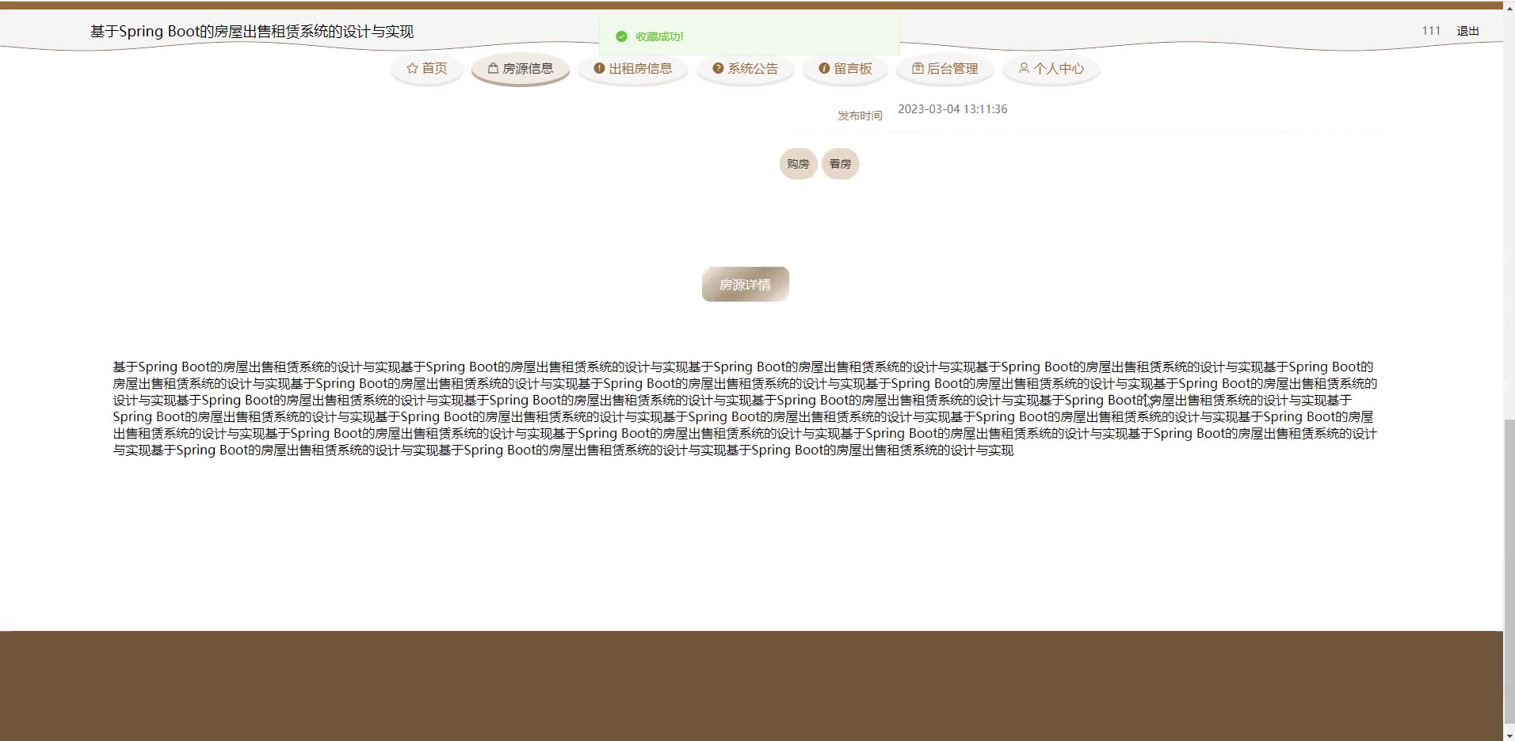Click the 房源详情 button
This screenshot has height=741, width=1515.
pos(745,284)
